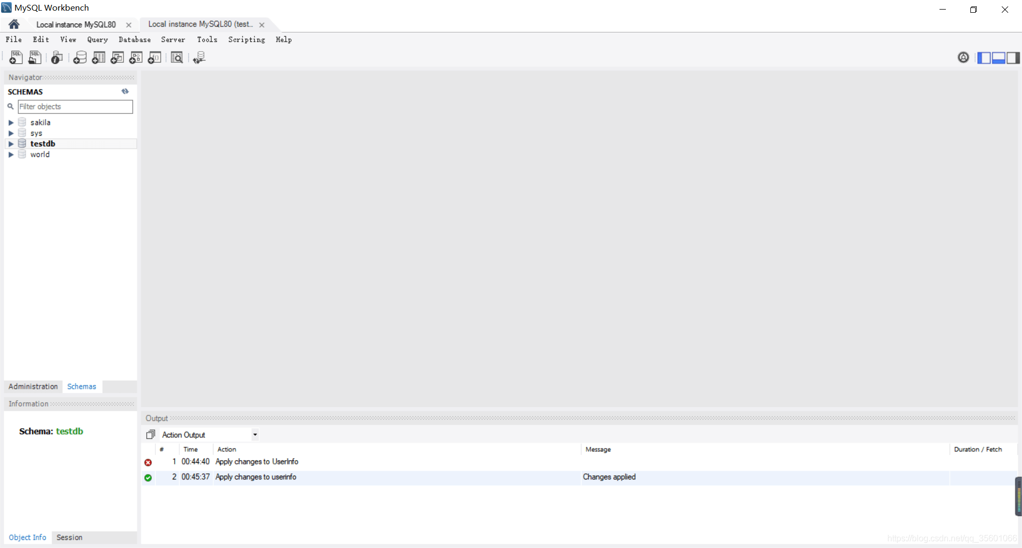Create a new stored procedure icon
Screen dimensions: 1022x548
136,57
